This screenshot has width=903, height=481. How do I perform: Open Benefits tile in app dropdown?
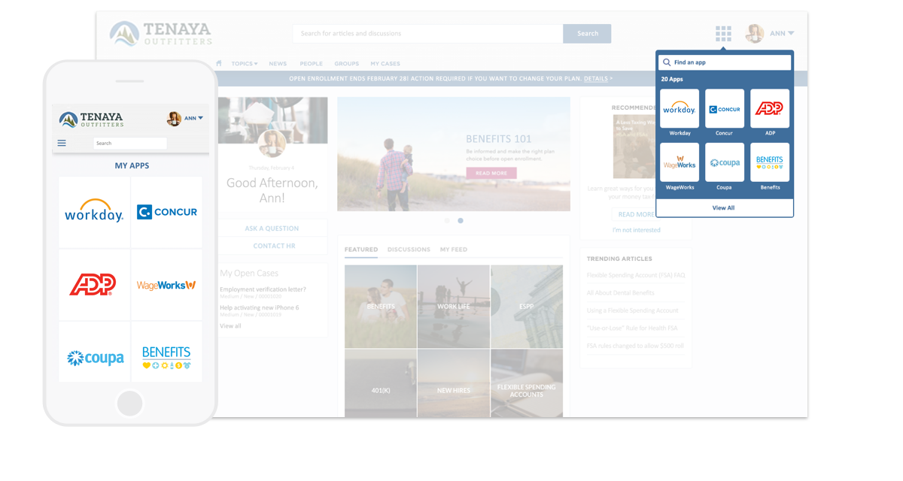click(x=770, y=162)
